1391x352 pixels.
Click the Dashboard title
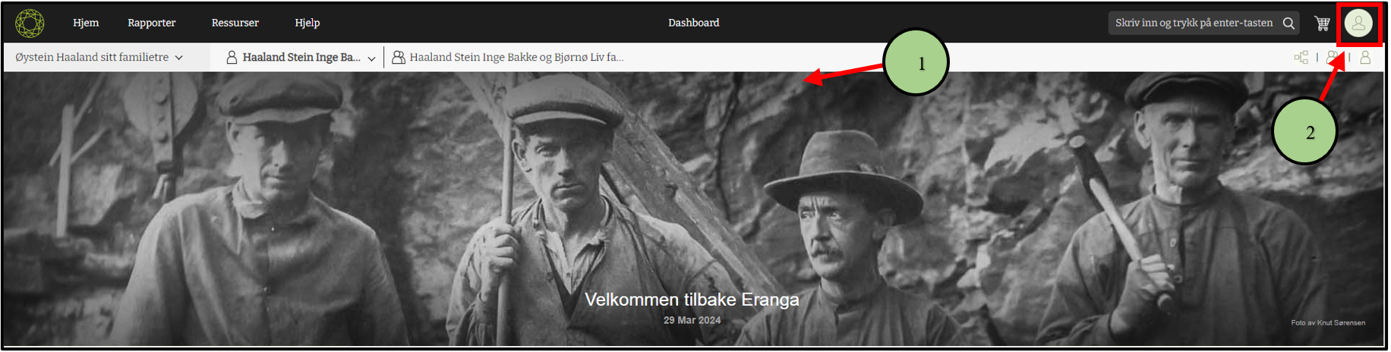click(694, 23)
